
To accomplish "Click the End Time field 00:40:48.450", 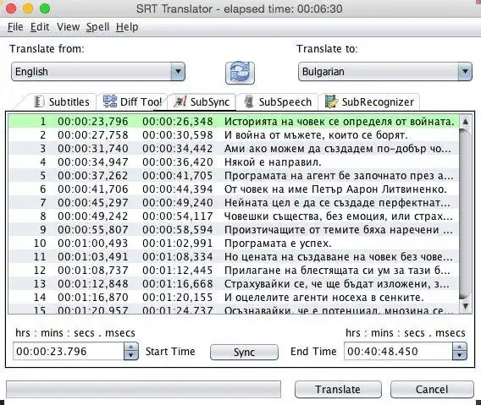I will [398, 351].
